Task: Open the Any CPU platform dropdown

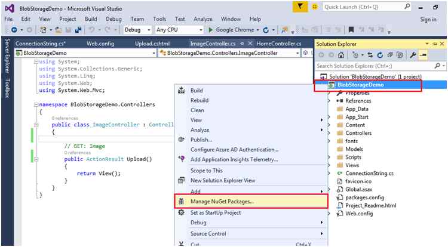Action: (x=201, y=30)
